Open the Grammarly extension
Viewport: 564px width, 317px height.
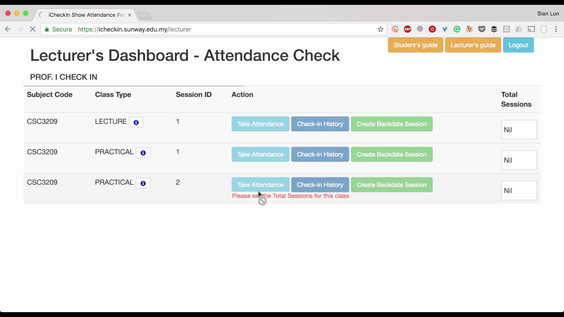[x=457, y=29]
